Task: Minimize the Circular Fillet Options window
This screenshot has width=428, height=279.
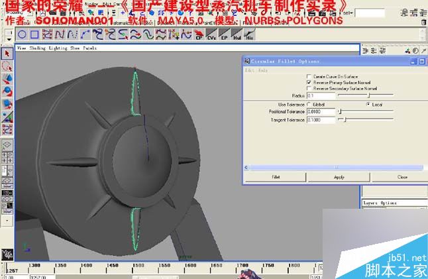Action: click(413, 62)
